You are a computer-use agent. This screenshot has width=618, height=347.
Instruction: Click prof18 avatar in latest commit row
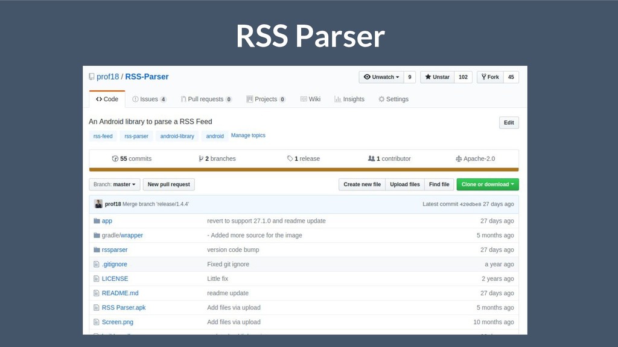(x=98, y=204)
